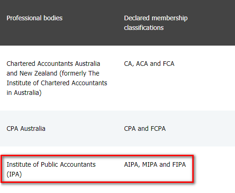The width and height of the screenshot is (235, 193).
Task: Click the words "New Zealand" in first row
Action: (x=39, y=73)
